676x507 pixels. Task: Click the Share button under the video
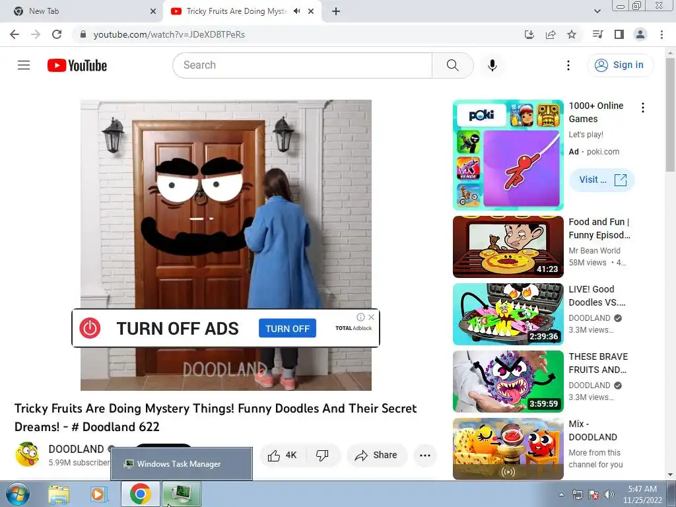[x=377, y=456]
